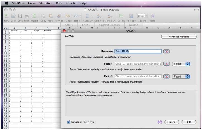Image resolution: width=202 pixels, height=130 pixels.
Task: Expand the AutoSum dropdown arrow
Action: [91, 16]
